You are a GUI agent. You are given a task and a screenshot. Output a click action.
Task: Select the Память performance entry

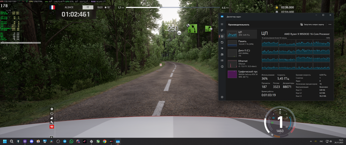click(242, 43)
